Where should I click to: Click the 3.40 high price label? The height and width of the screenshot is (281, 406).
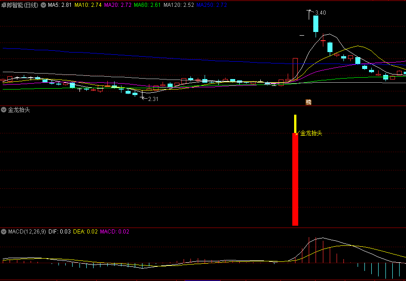click(x=321, y=13)
